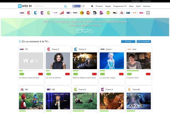Click the Ce soir button
Viewport: 170px width, 113px height.
[x=128, y=42]
